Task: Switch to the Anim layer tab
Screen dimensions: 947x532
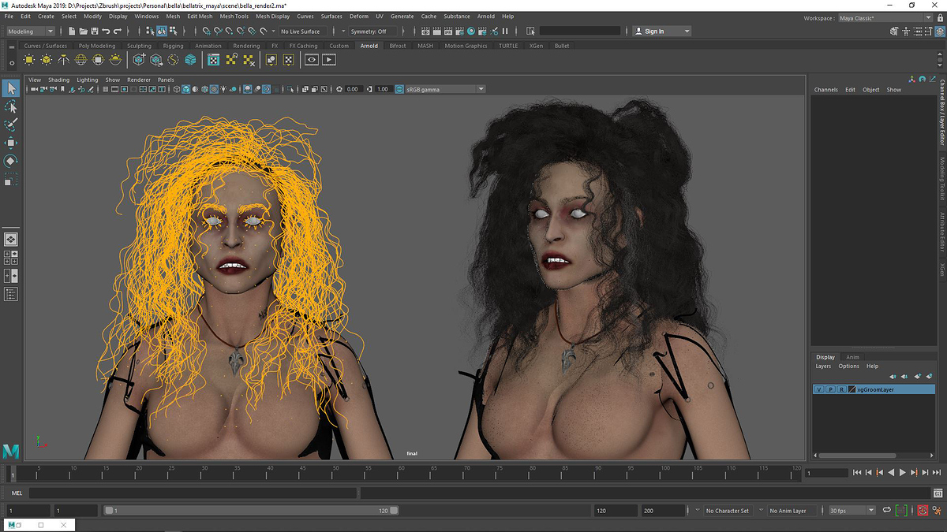Action: point(853,357)
